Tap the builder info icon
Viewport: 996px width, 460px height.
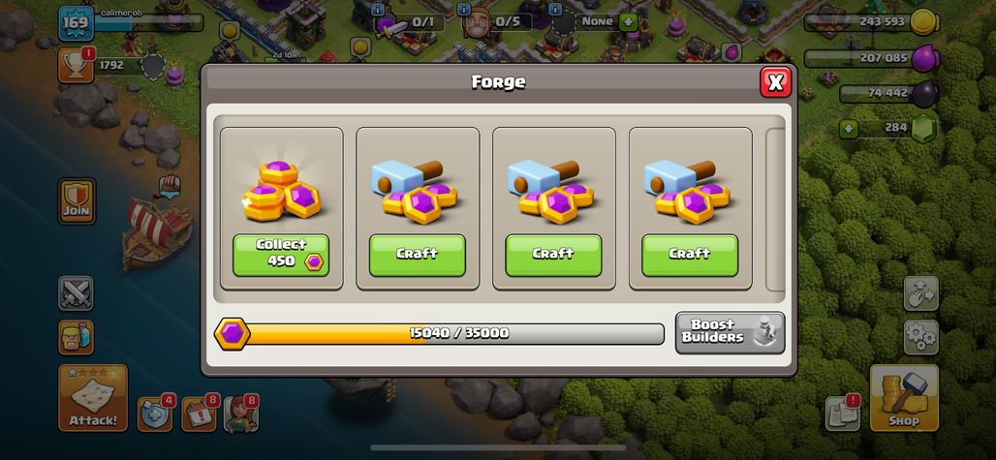[x=464, y=9]
